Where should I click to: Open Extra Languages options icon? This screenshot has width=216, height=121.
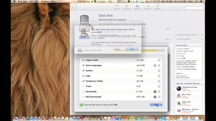click(155, 66)
